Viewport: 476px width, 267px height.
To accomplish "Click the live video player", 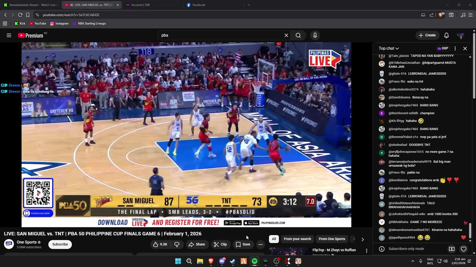I will (x=186, y=135).
